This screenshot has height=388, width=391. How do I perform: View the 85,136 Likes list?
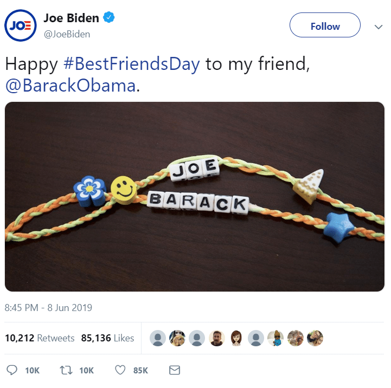(x=107, y=338)
